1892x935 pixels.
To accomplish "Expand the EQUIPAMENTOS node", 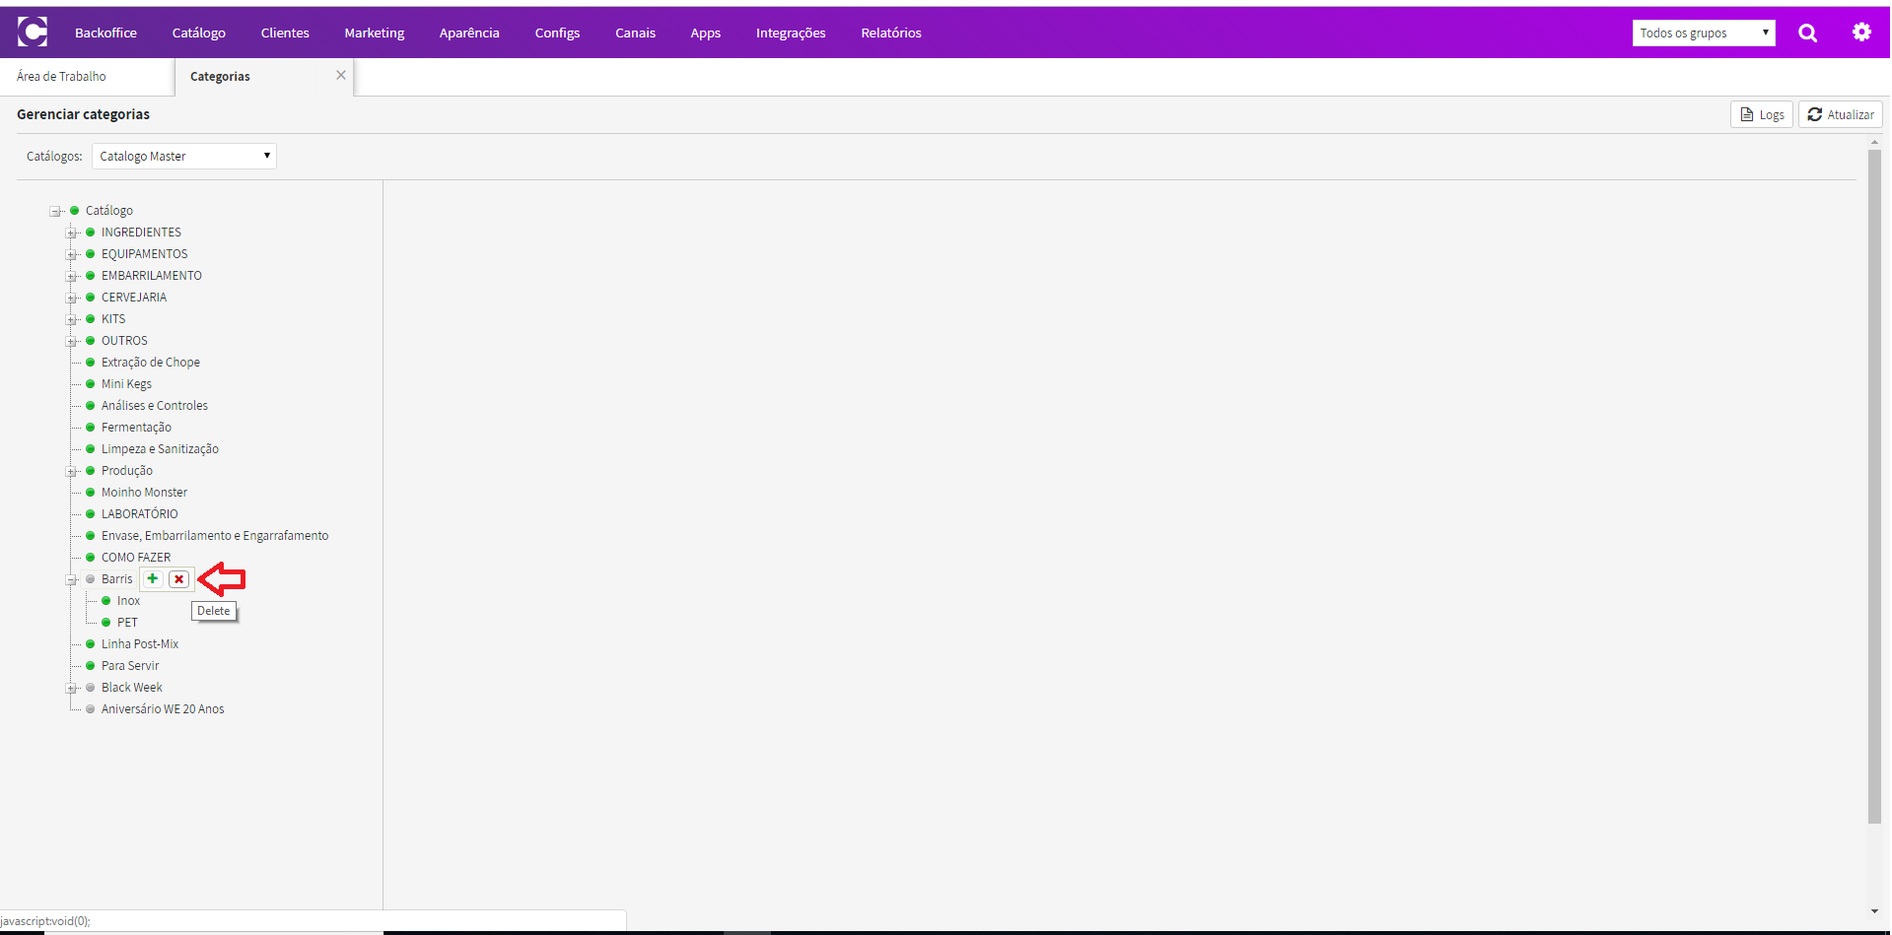I will (71, 254).
